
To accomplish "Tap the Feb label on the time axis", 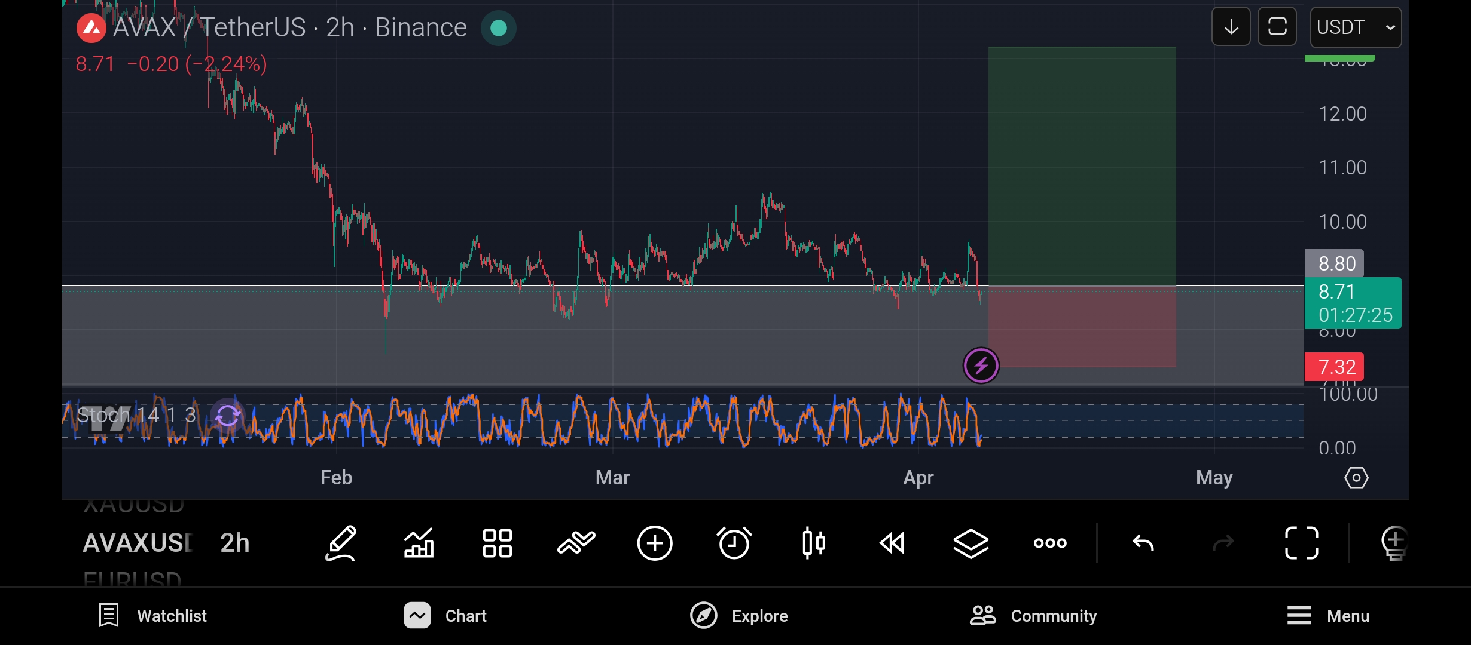I will pyautogui.click(x=336, y=478).
